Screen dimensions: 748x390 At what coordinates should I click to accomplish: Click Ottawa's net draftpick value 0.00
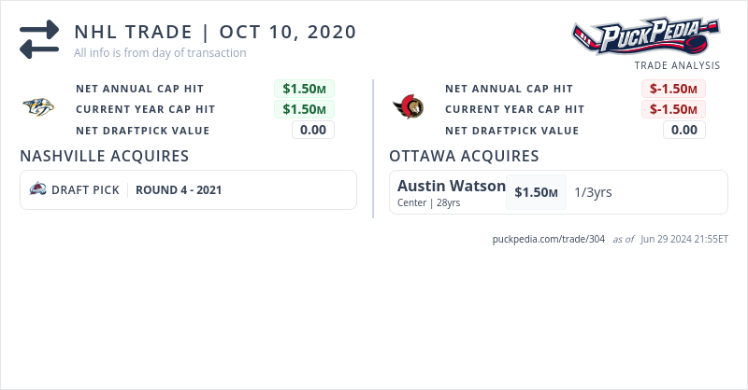(x=683, y=130)
